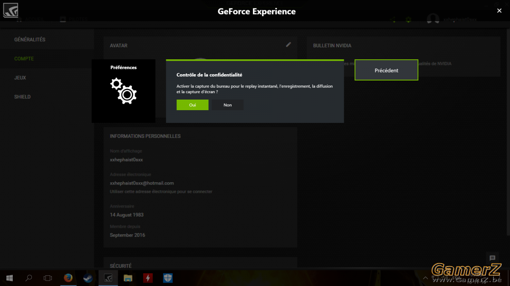Screen dimensions: 510x286
Task: Open the feedback chat bubble icon
Action: (x=492, y=258)
